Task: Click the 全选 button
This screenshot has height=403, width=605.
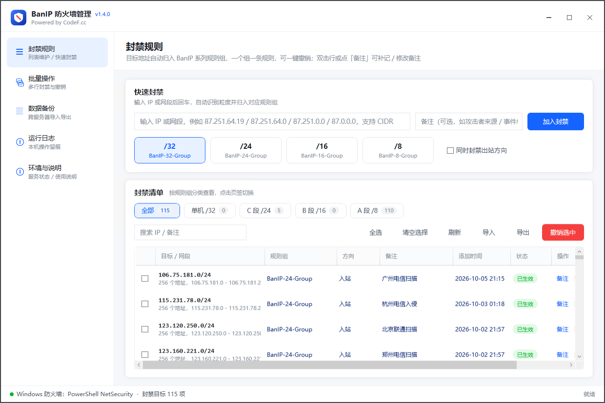Action: click(x=376, y=232)
